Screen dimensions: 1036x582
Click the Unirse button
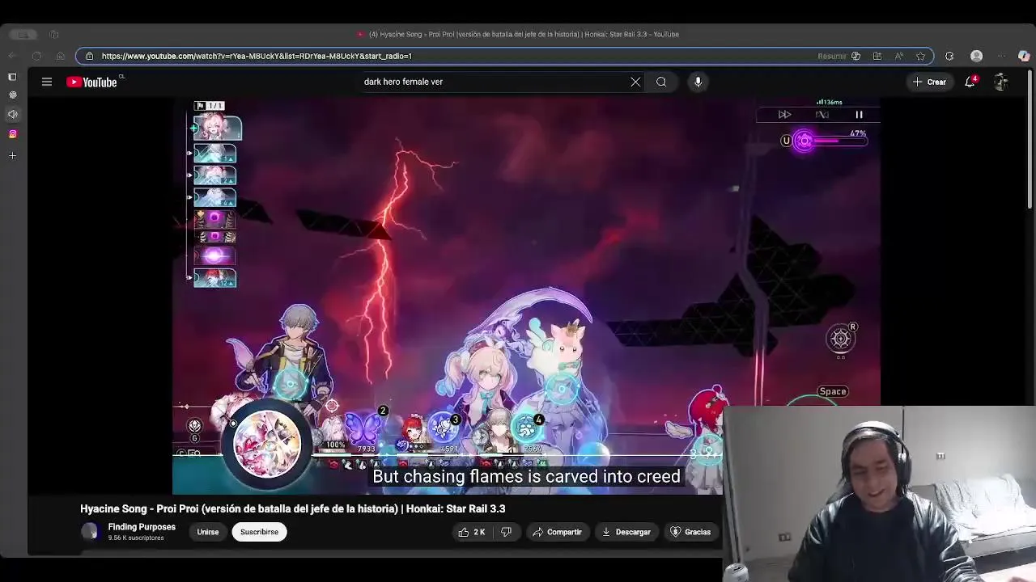(208, 532)
